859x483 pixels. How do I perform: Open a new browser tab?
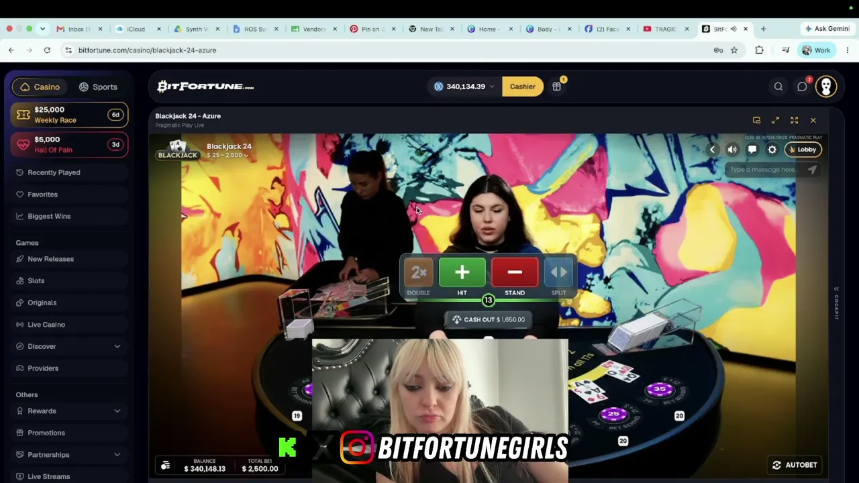pos(763,29)
